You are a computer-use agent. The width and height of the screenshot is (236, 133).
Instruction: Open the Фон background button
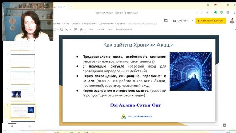[x=91, y=30]
